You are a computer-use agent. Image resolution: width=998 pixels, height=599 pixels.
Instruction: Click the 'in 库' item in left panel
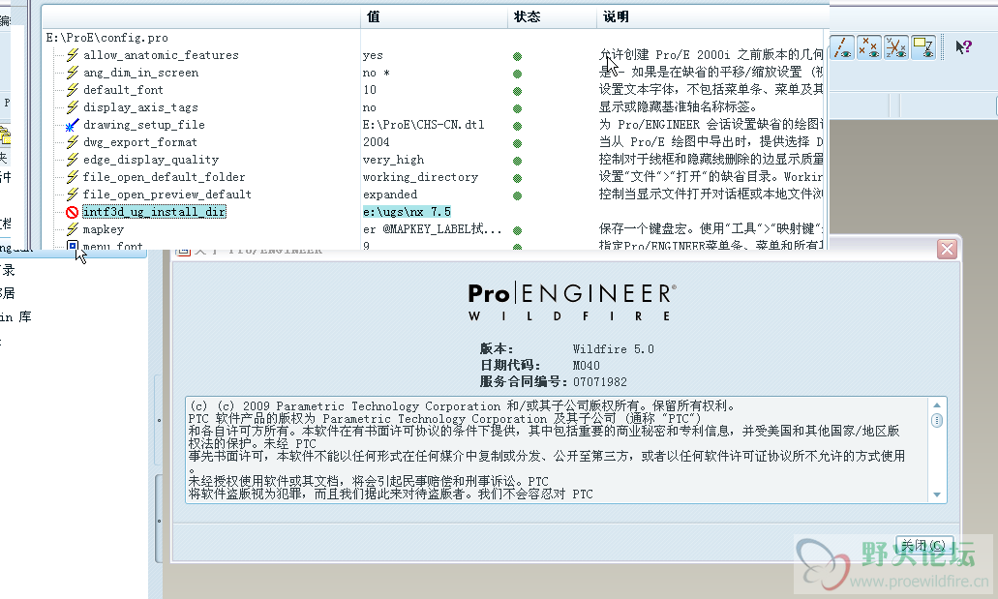[15, 317]
